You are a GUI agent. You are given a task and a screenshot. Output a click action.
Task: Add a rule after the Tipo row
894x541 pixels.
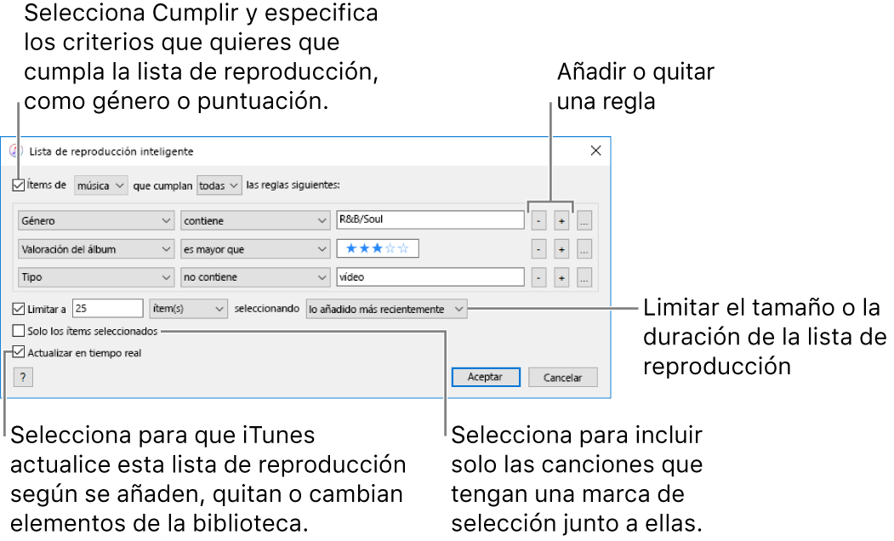coord(561,277)
